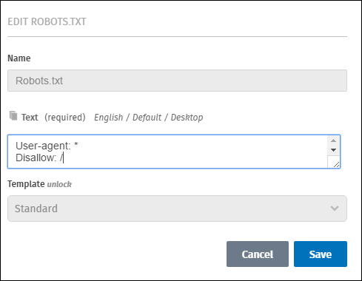Viewport: 362px width, 281px height.
Task: Save the Robots.txt changes
Action: tap(321, 254)
